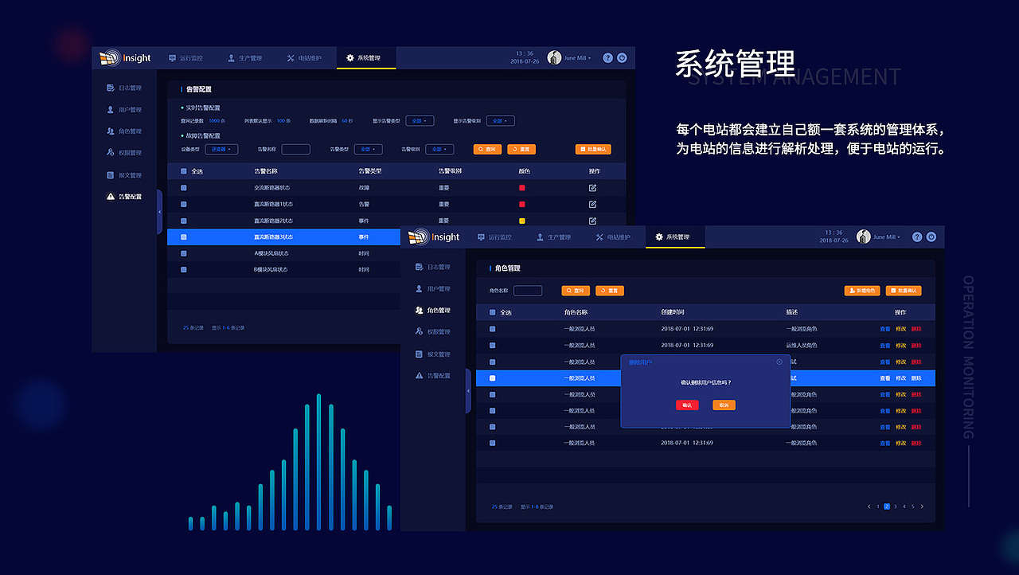This screenshot has height=575, width=1019.
Task: Open help in the 告警配置 window header
Action: (x=608, y=58)
